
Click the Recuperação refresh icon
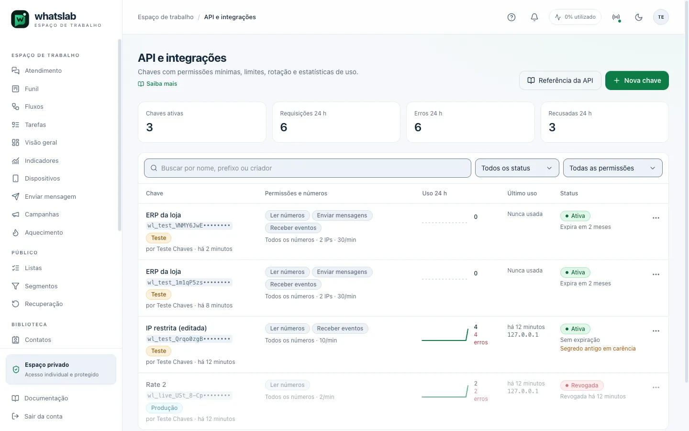pos(15,304)
